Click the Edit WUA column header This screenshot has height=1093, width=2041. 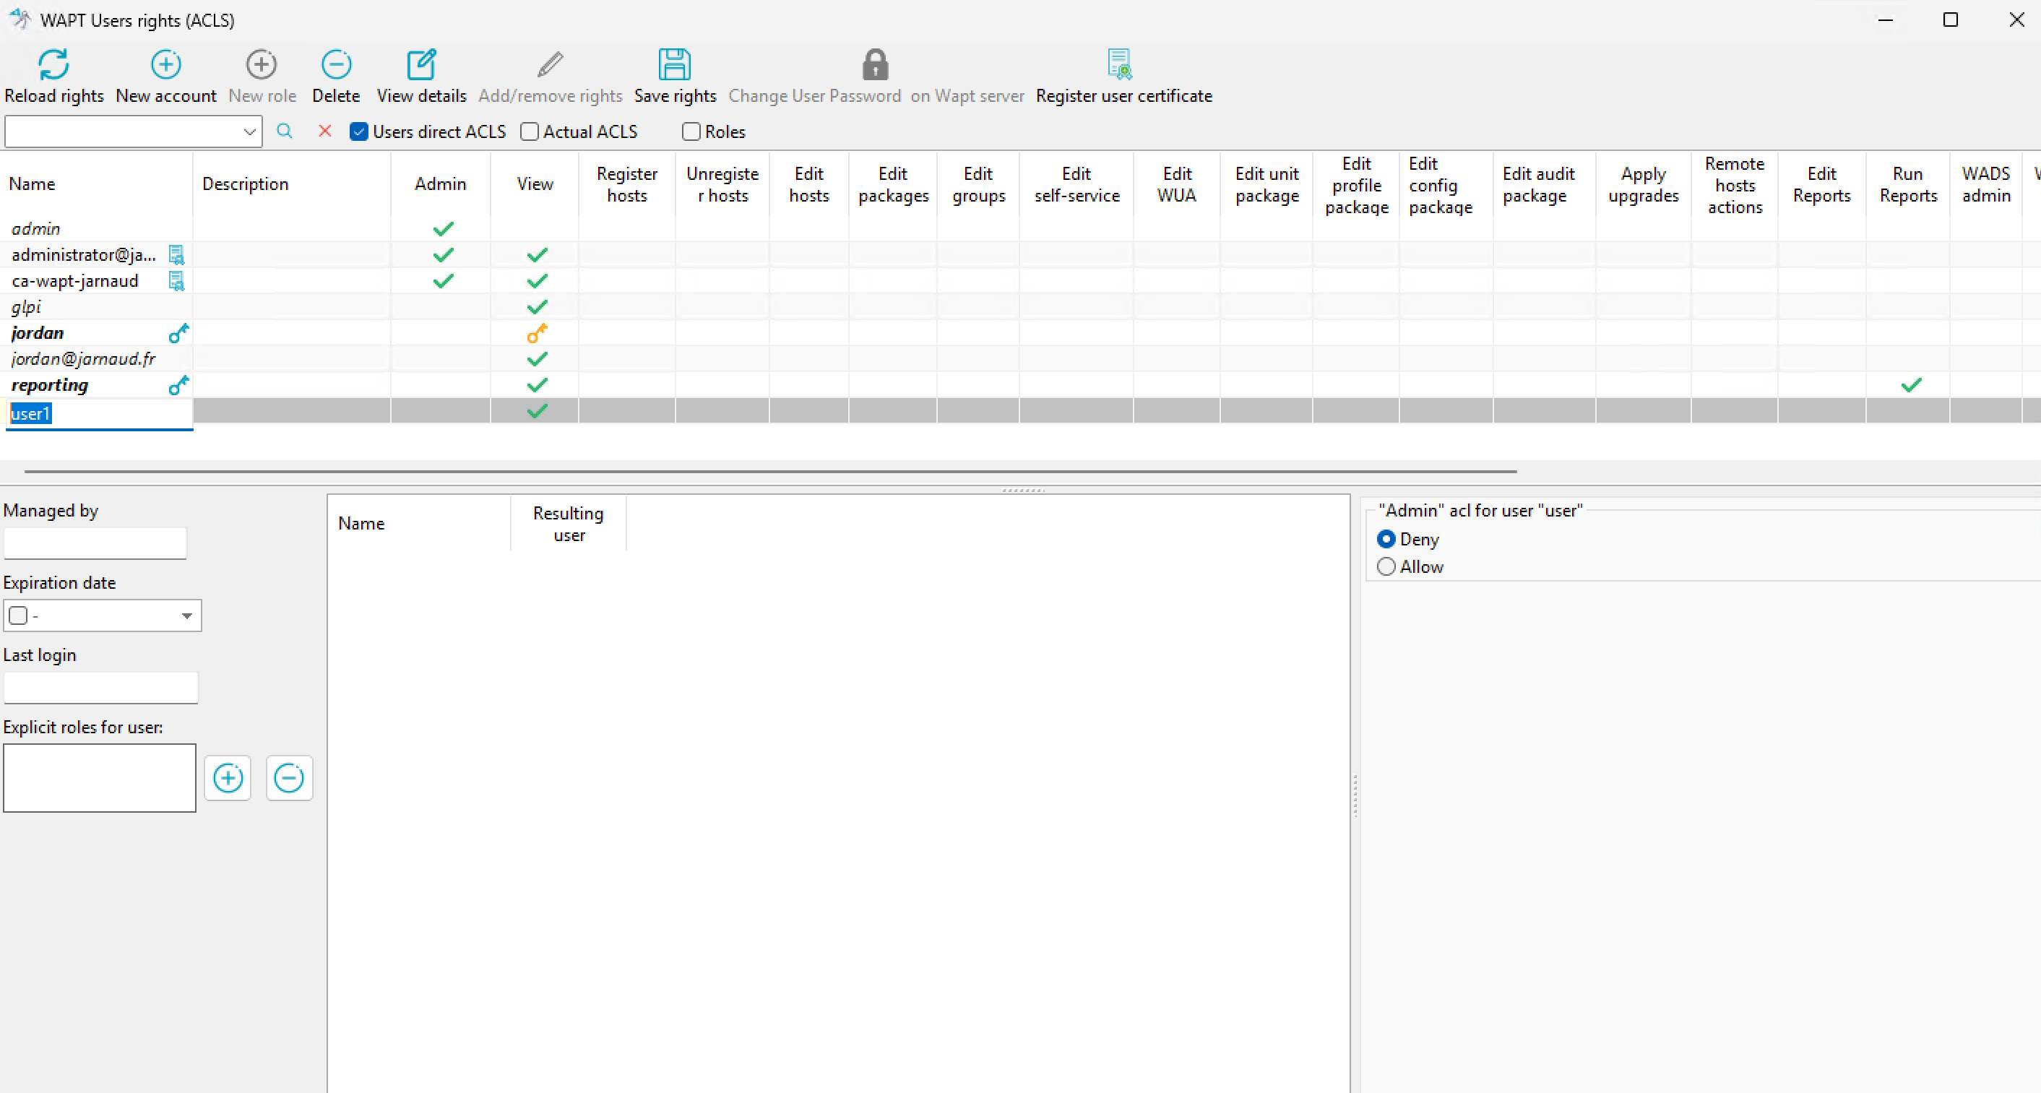1177,184
